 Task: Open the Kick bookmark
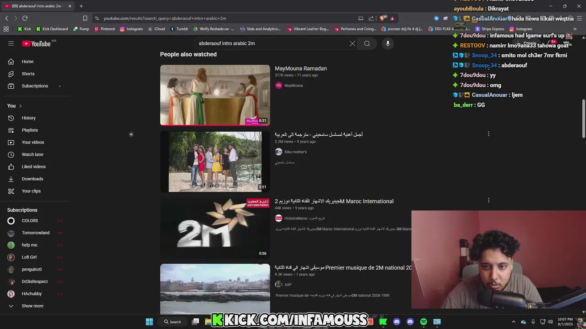coord(25,29)
